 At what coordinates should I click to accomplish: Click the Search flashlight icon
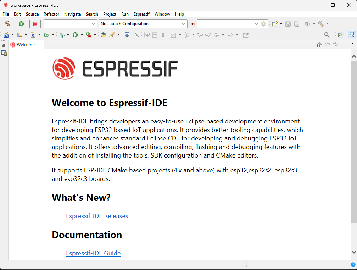[112, 35]
